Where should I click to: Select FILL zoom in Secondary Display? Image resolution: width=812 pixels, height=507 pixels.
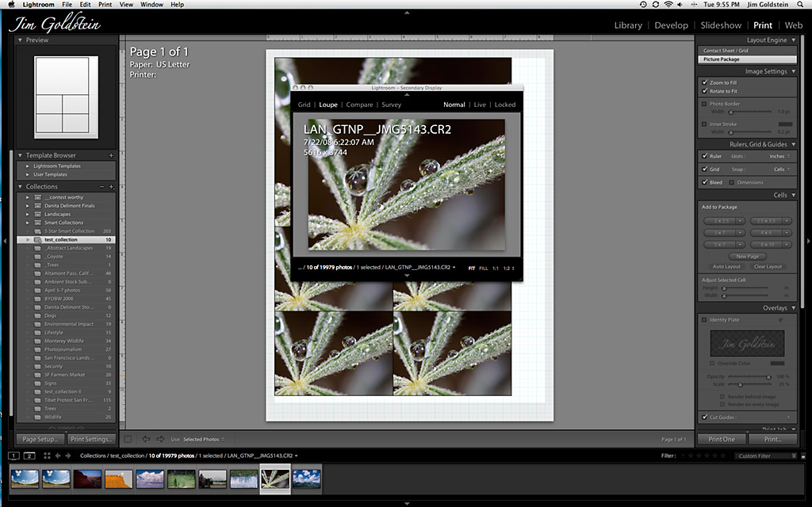click(483, 268)
